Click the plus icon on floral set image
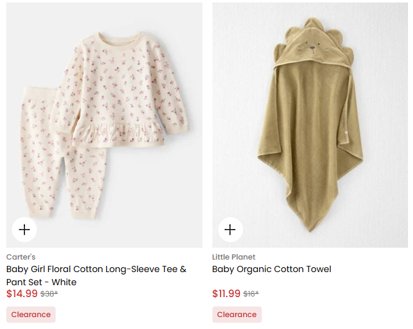 point(24,230)
